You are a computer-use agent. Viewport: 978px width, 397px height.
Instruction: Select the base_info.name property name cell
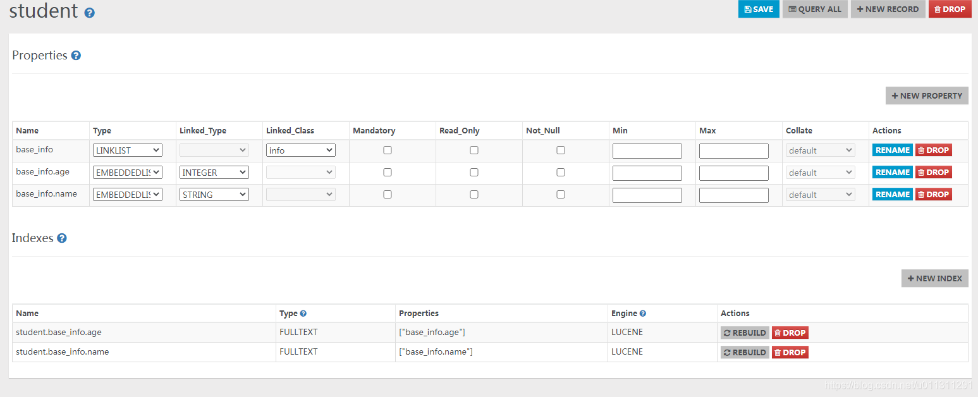(51, 195)
